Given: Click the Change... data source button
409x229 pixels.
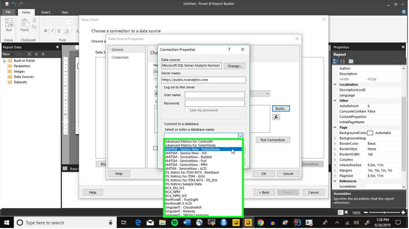Looking at the screenshot, I should click(x=235, y=66).
